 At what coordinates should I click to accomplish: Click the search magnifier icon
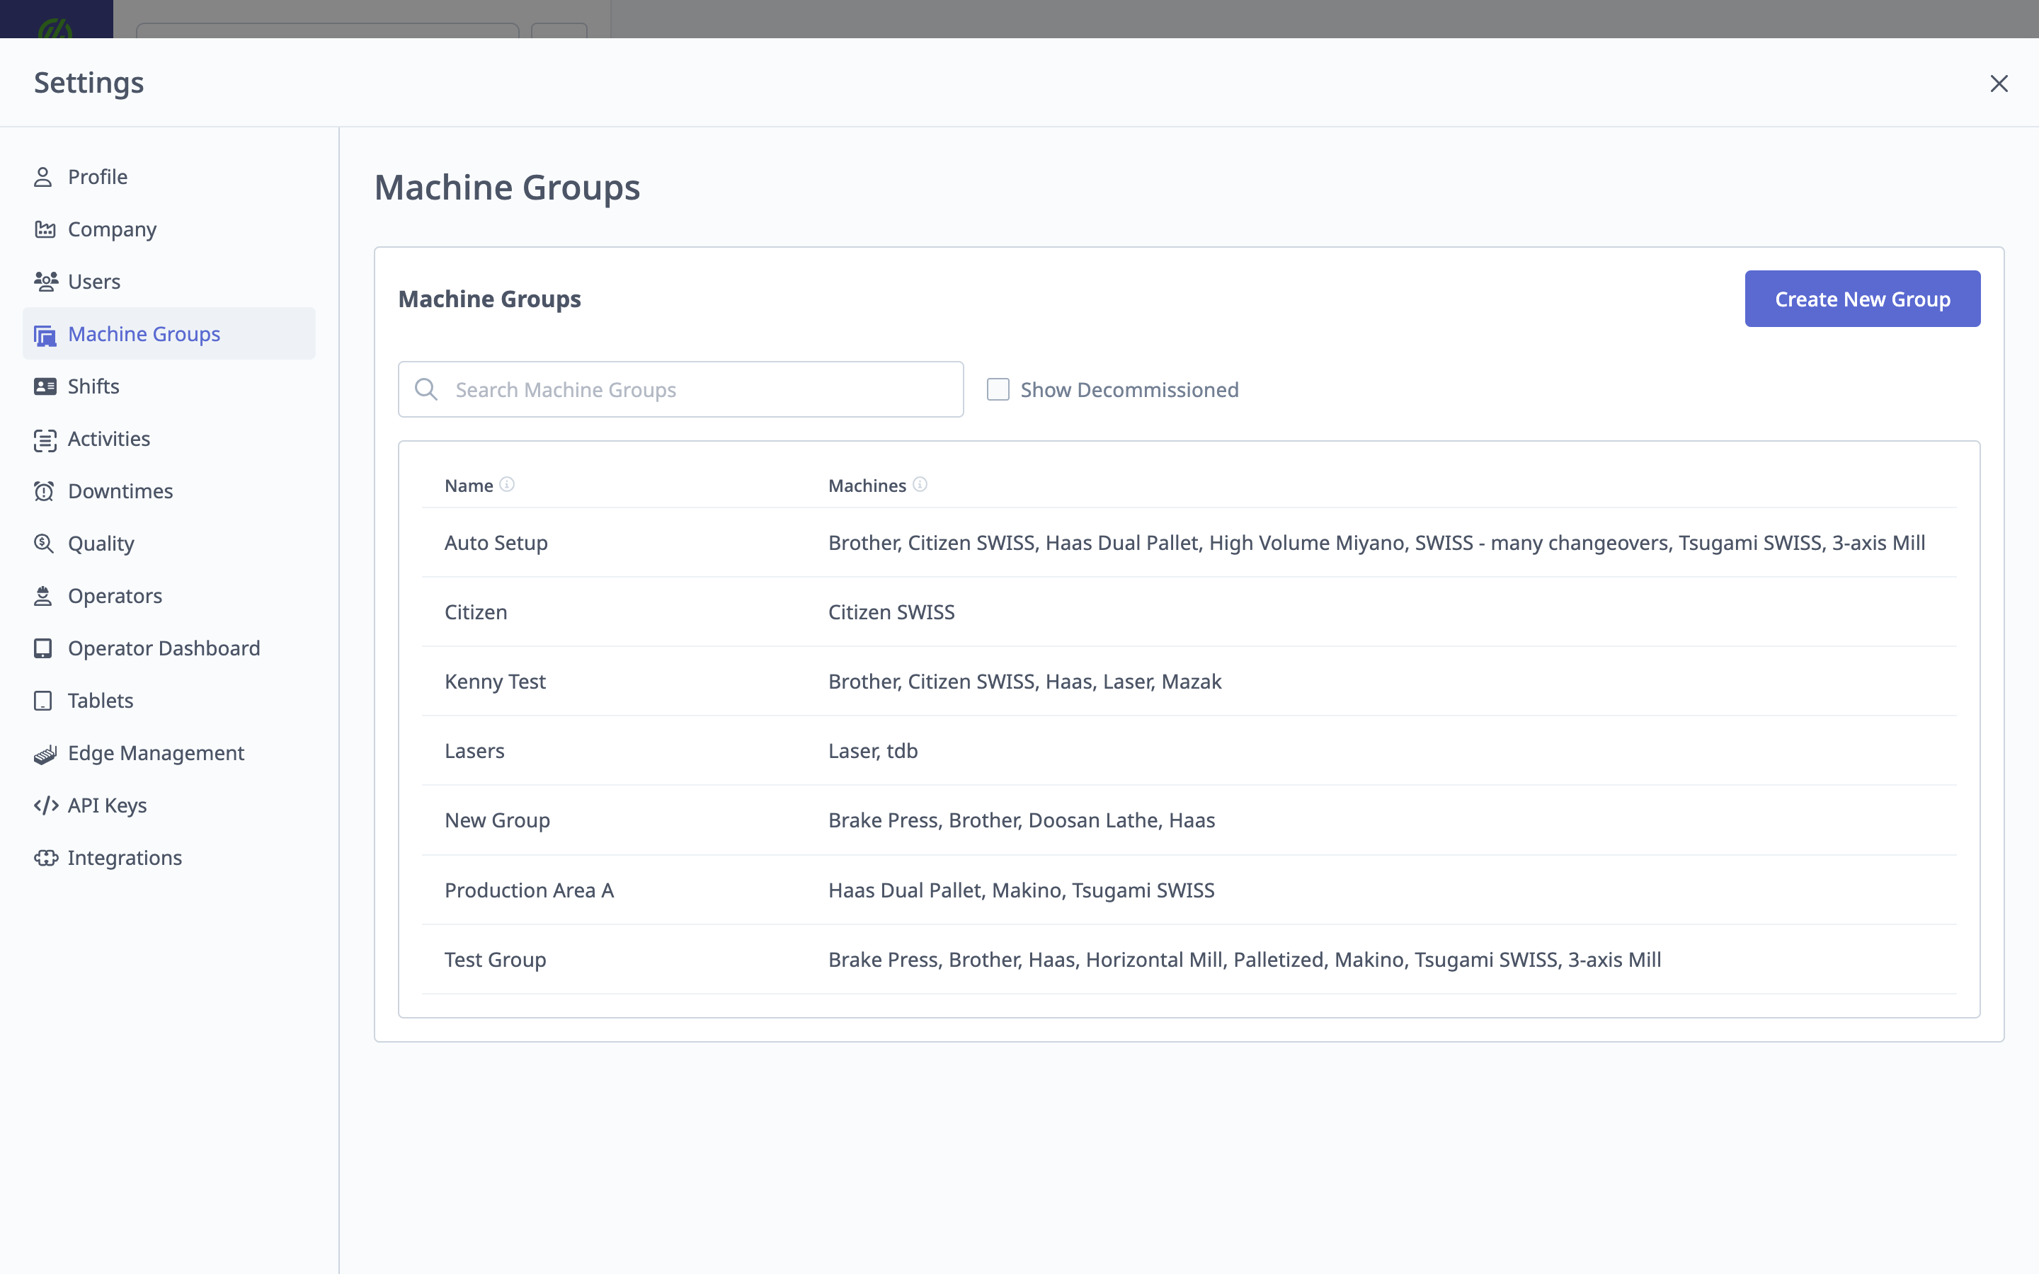click(x=426, y=389)
